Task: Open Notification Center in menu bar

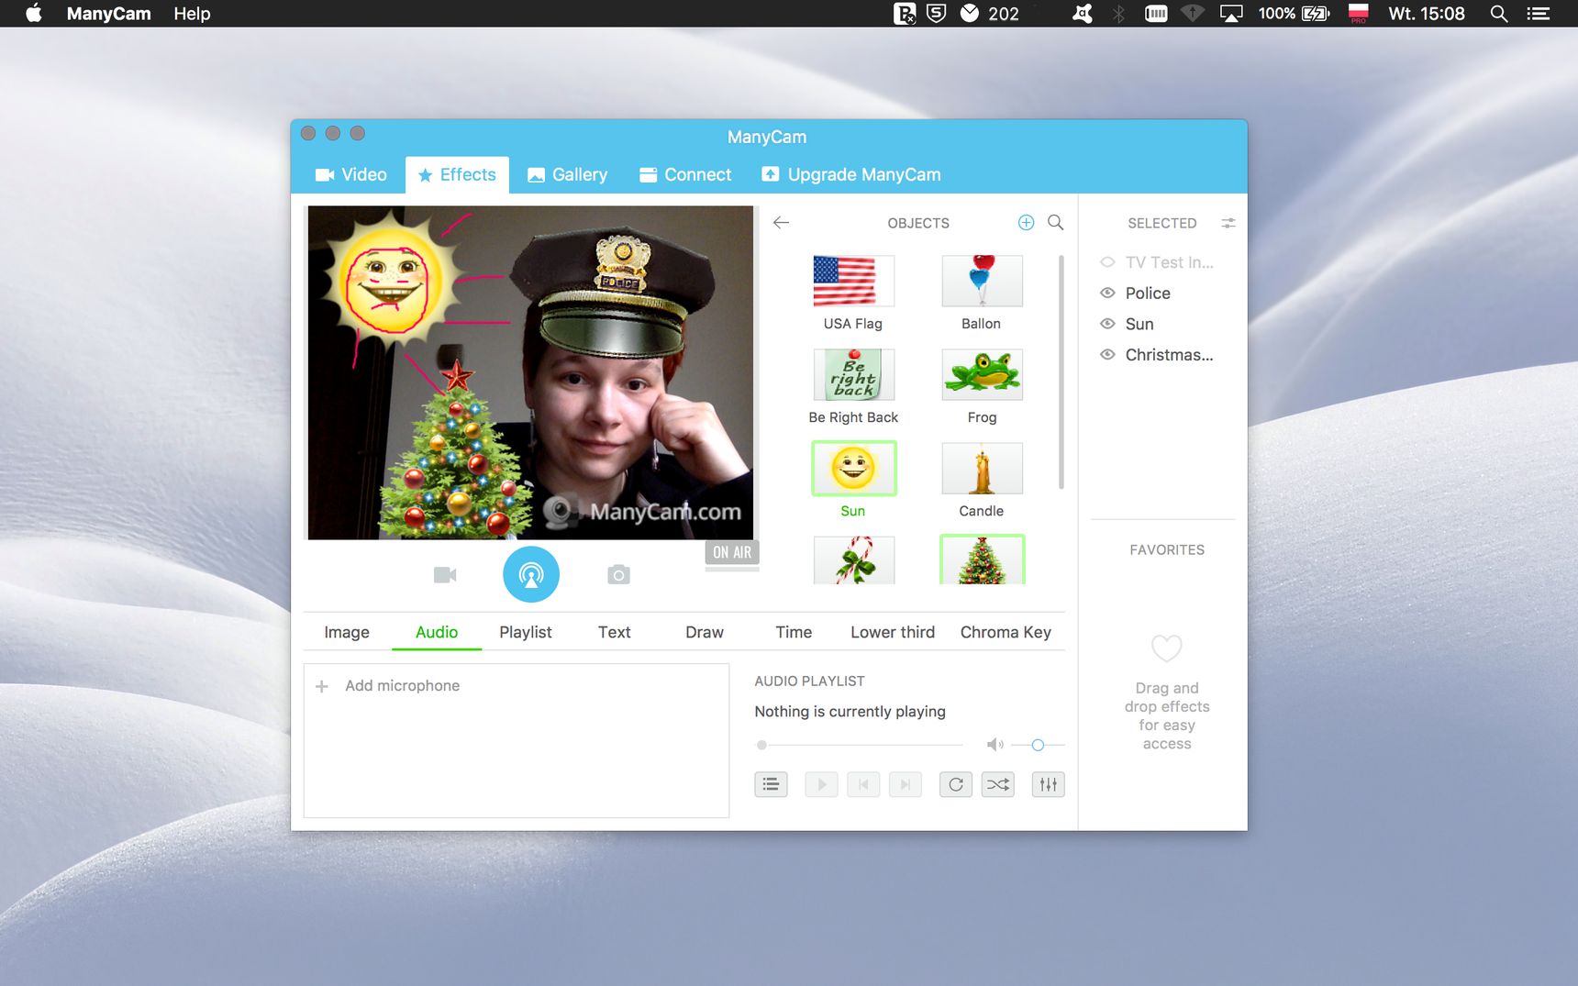Action: [x=1538, y=14]
